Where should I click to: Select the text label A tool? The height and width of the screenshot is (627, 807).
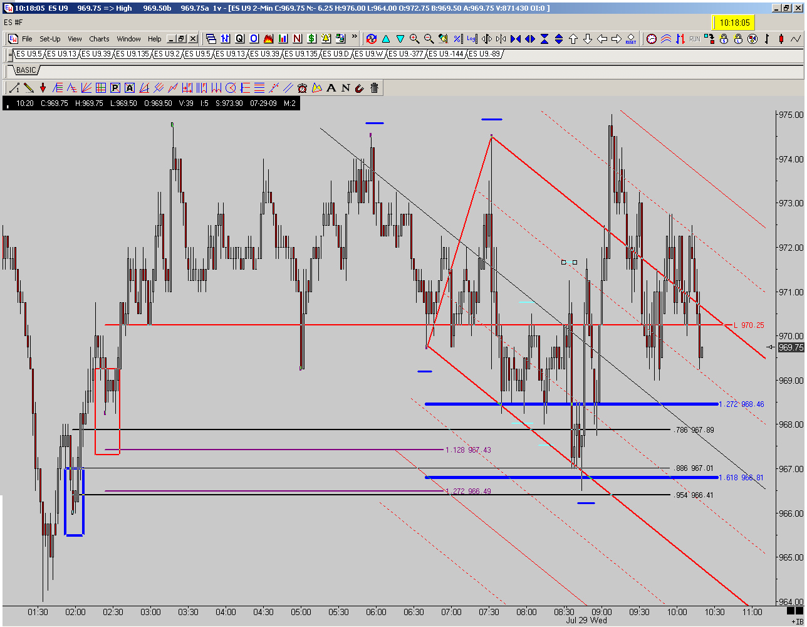tap(331, 88)
